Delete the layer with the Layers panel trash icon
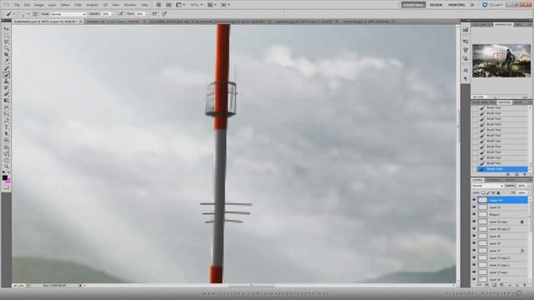 point(525,285)
